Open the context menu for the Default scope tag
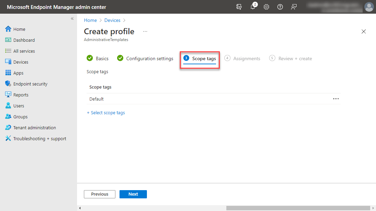The width and height of the screenshot is (376, 211). pyautogui.click(x=336, y=99)
